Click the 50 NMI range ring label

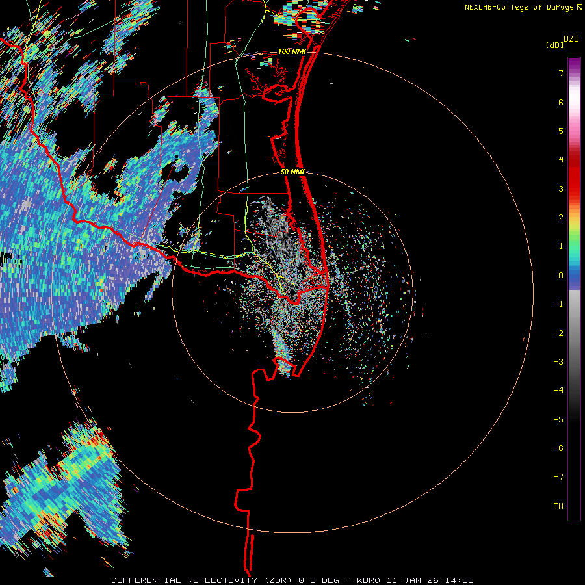tap(293, 172)
